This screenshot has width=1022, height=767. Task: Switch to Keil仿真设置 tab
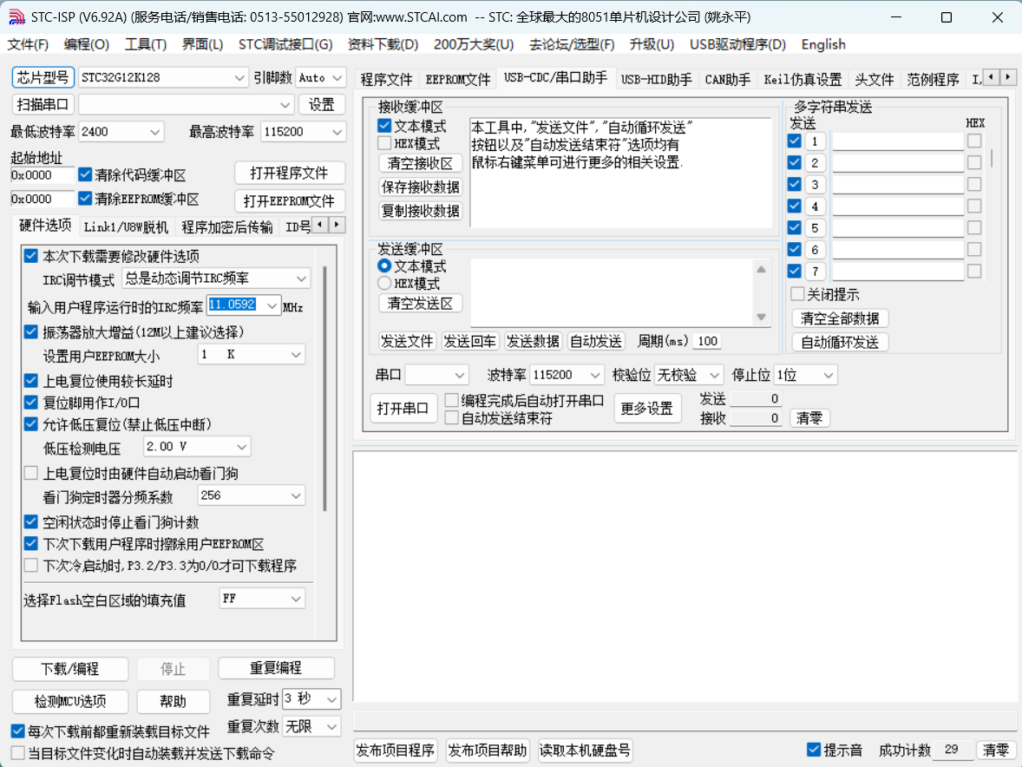pos(803,80)
